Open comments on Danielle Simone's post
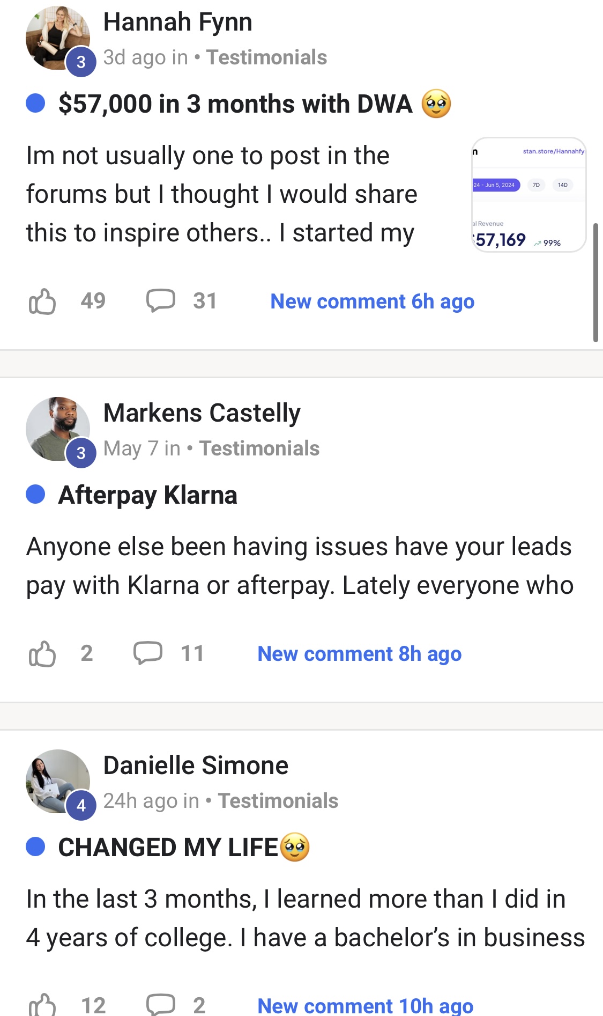Image resolution: width=603 pixels, height=1016 pixels. pos(161,1005)
